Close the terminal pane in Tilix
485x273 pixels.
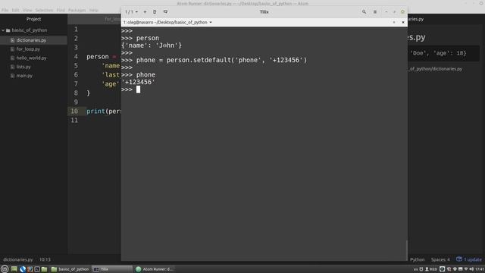403,22
